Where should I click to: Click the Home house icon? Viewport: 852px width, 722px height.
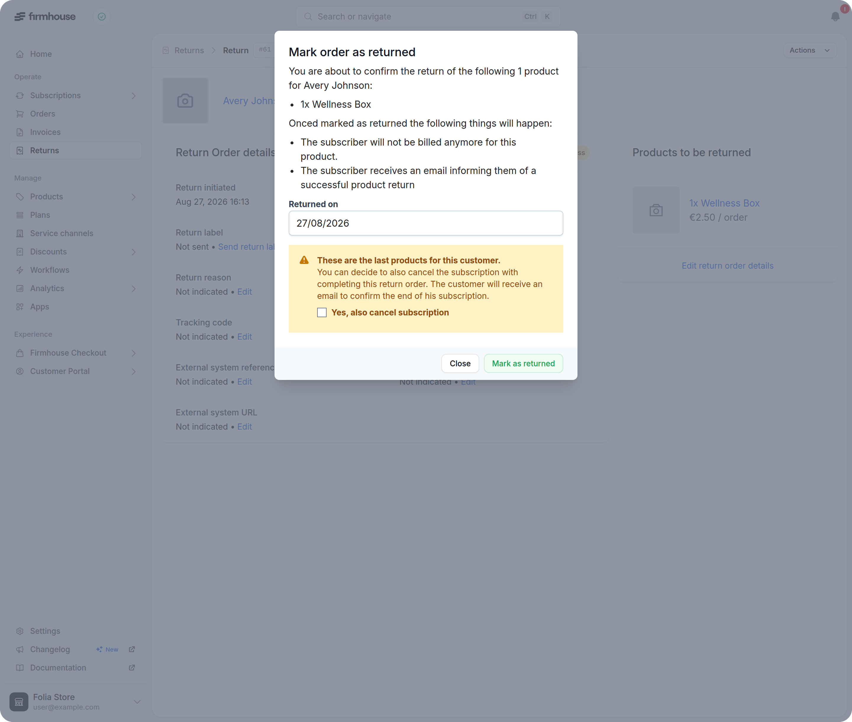(x=20, y=54)
